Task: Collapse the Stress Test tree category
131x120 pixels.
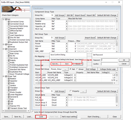Action: 4,76
